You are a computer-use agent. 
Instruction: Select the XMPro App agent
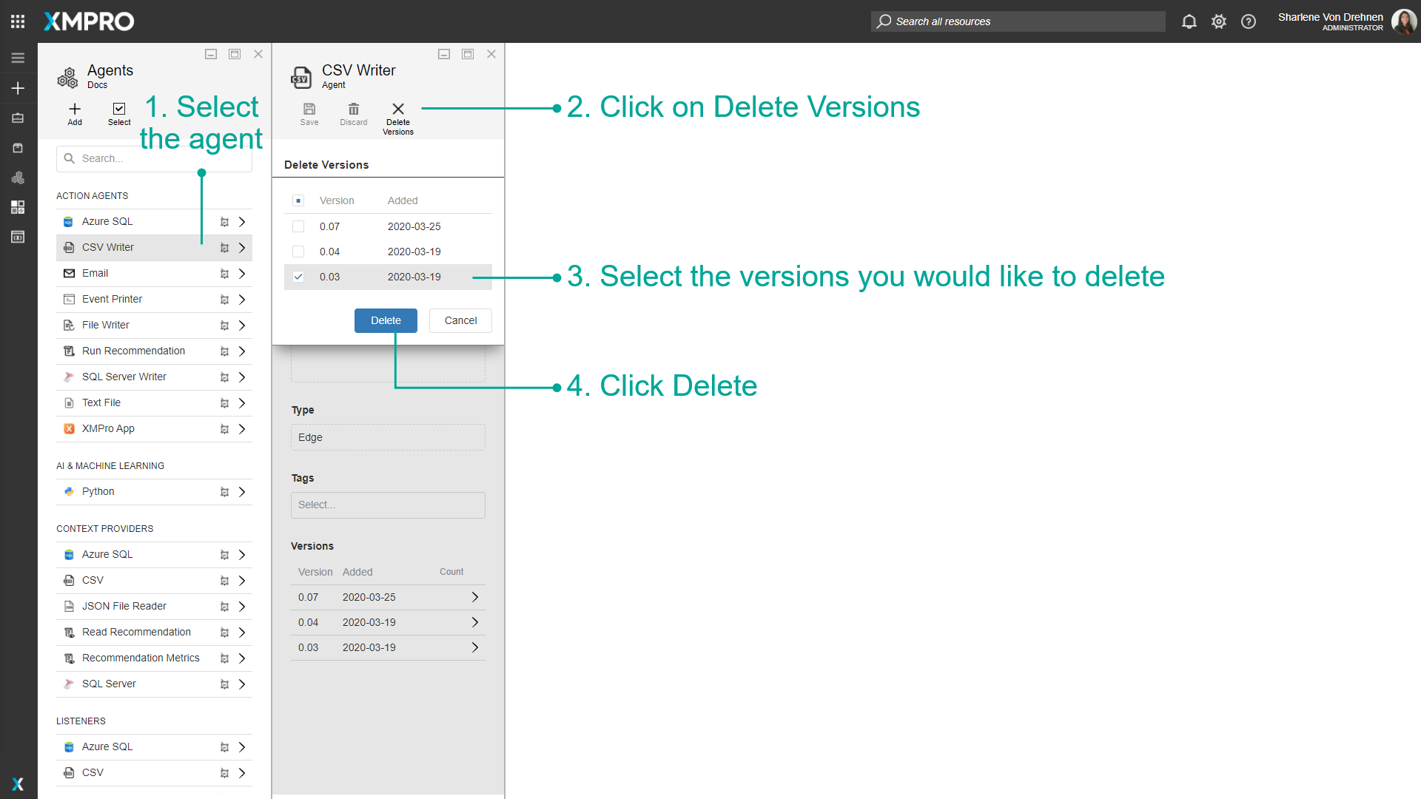tap(154, 428)
